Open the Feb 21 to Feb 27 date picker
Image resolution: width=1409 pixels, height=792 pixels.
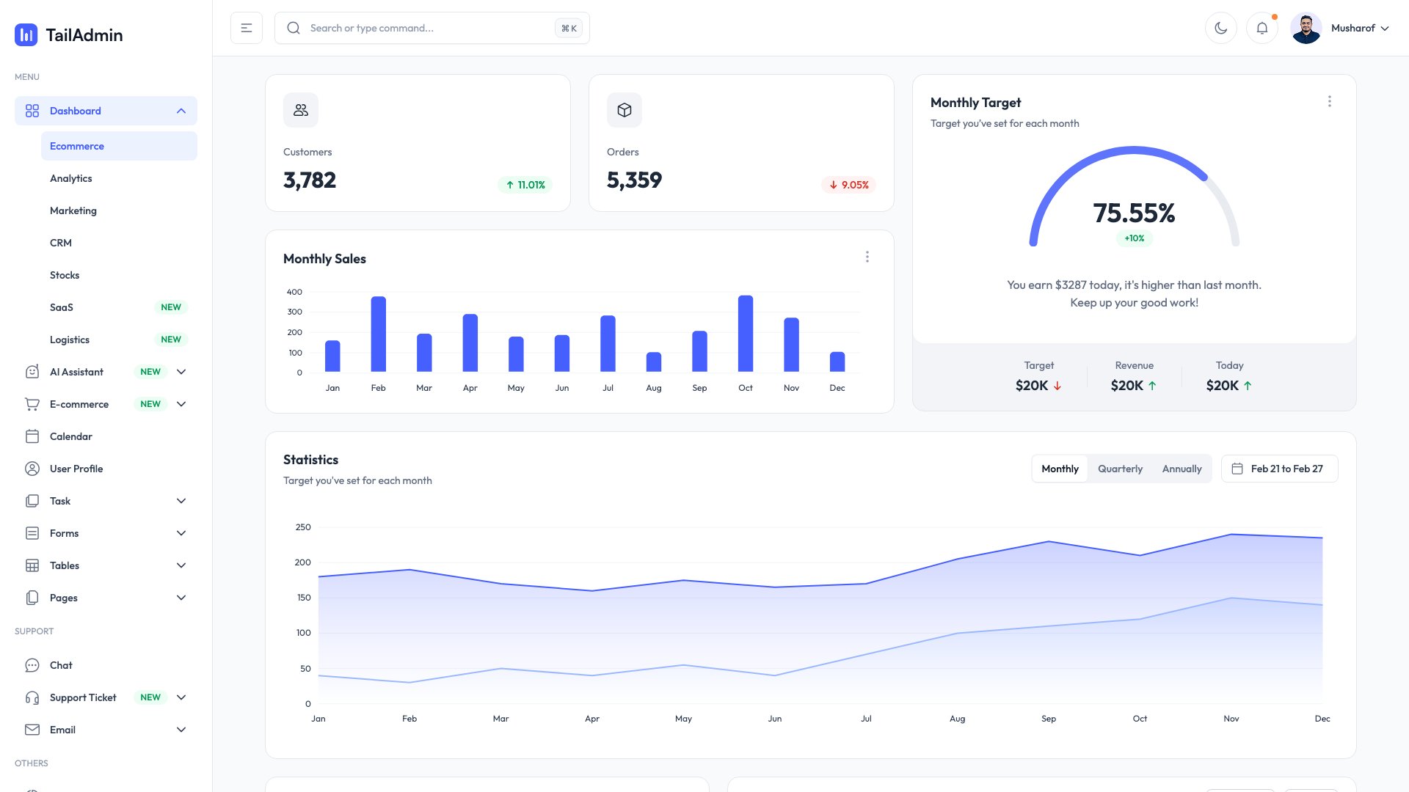[1279, 469]
